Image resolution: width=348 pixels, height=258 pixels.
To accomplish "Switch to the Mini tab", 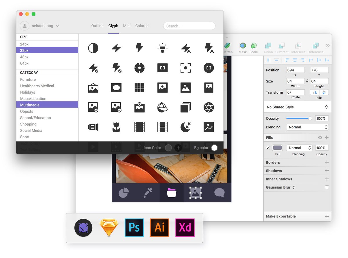I will 127,26.
